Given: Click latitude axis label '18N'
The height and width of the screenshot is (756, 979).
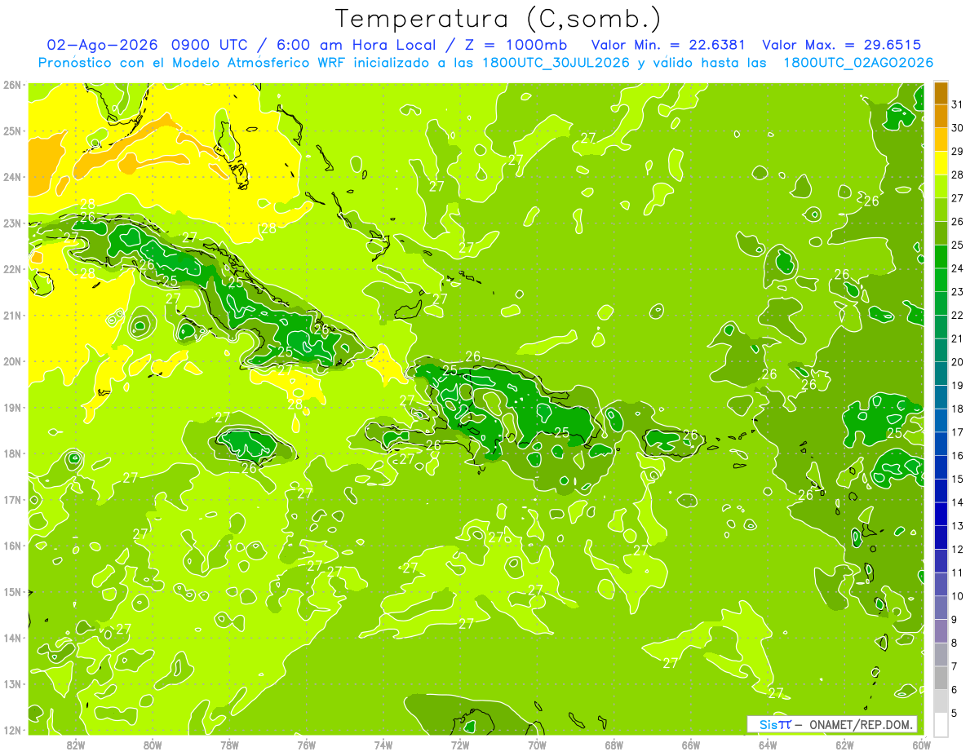Looking at the screenshot, I should (12, 453).
